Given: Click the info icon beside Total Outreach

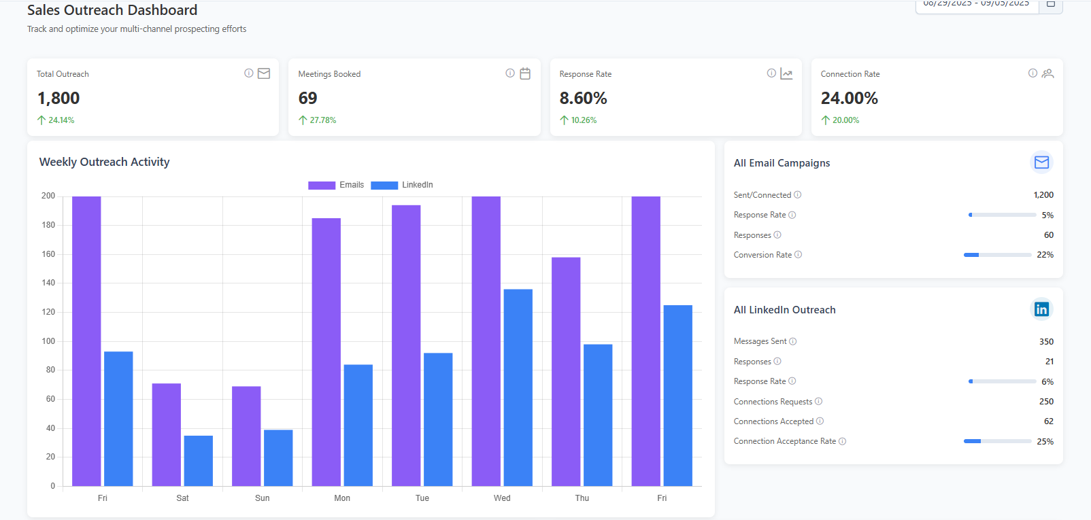Looking at the screenshot, I should pyautogui.click(x=249, y=73).
